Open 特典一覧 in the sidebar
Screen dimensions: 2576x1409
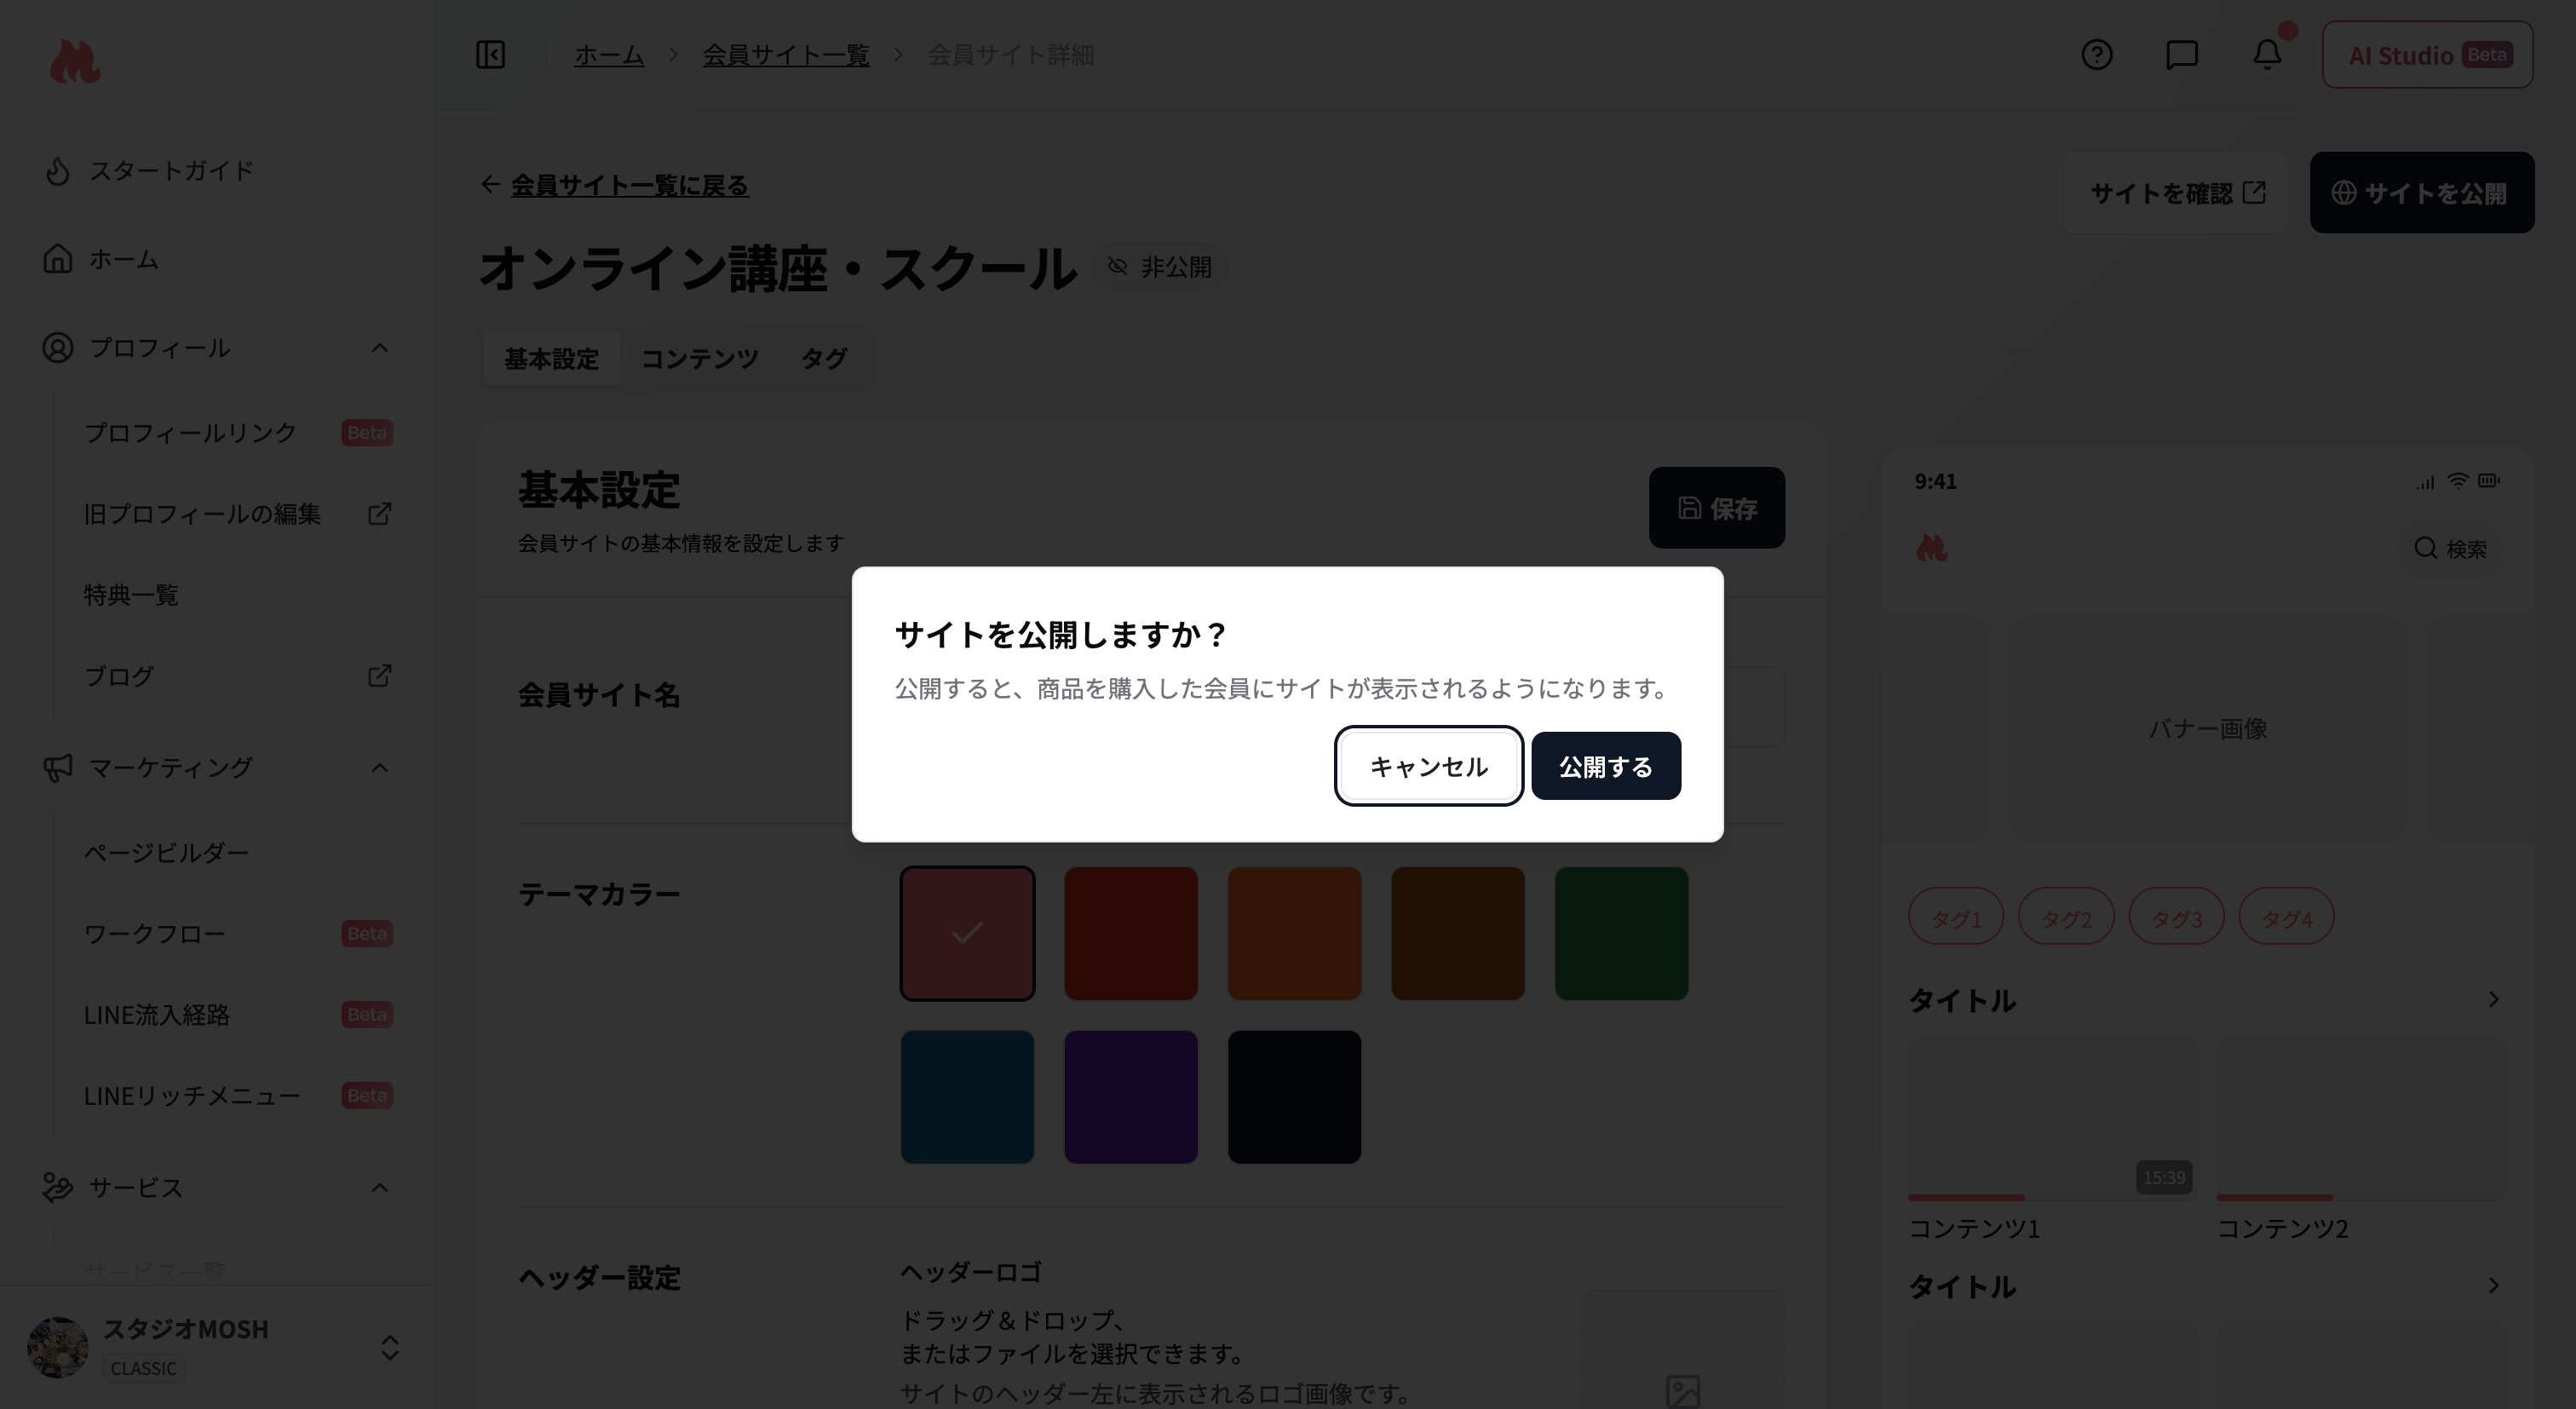131,594
